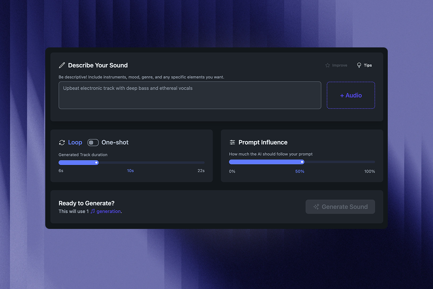Click the circular arrows Loop icon

click(62, 143)
